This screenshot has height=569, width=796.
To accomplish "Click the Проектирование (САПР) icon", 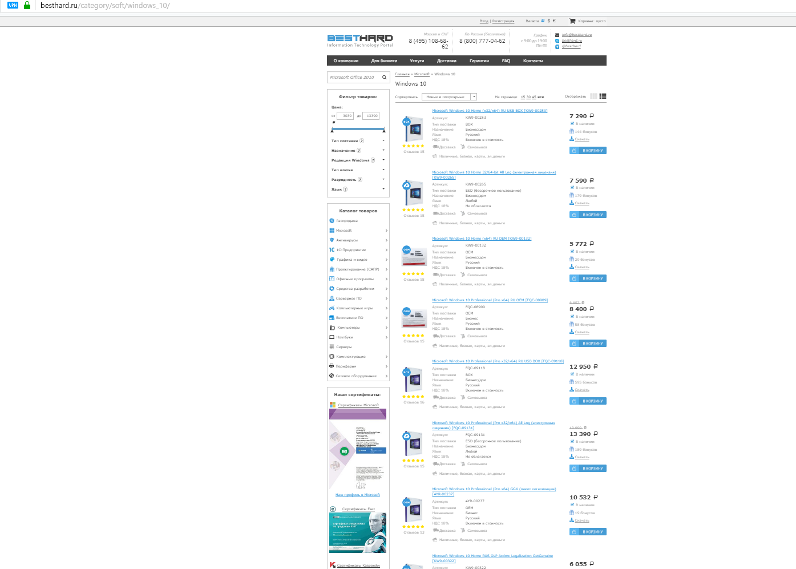I will (332, 269).
